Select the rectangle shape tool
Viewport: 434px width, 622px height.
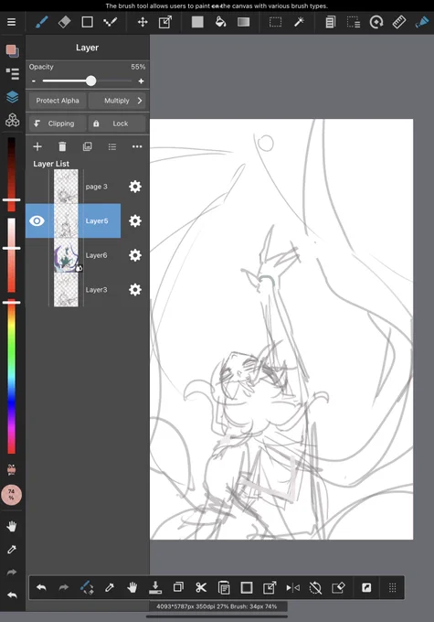(87, 22)
